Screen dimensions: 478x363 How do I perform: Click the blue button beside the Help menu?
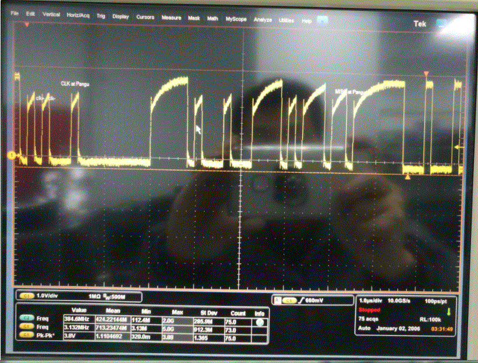tap(323, 20)
